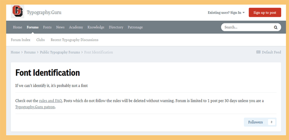The image size is (289, 140).
Task: Go to the News section
Action: 60,27
